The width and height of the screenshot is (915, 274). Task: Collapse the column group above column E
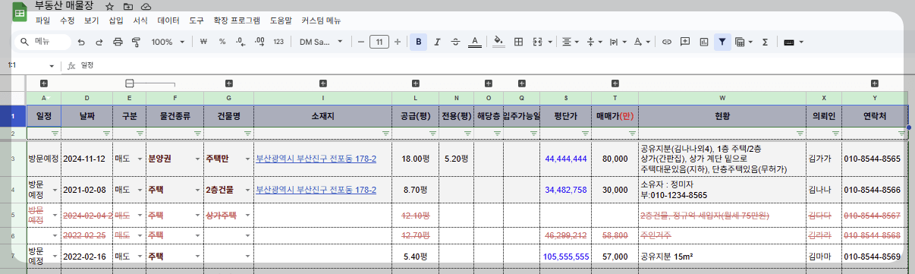(x=130, y=83)
